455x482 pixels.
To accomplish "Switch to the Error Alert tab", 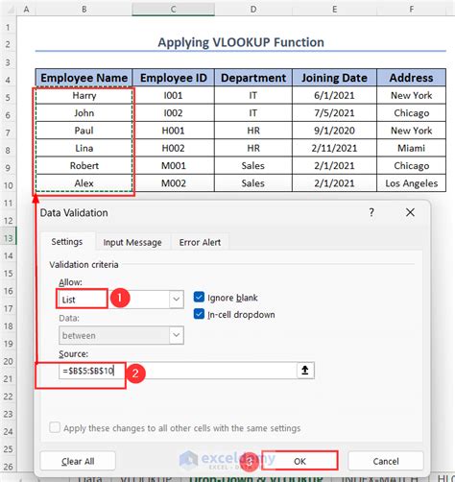I will [200, 242].
